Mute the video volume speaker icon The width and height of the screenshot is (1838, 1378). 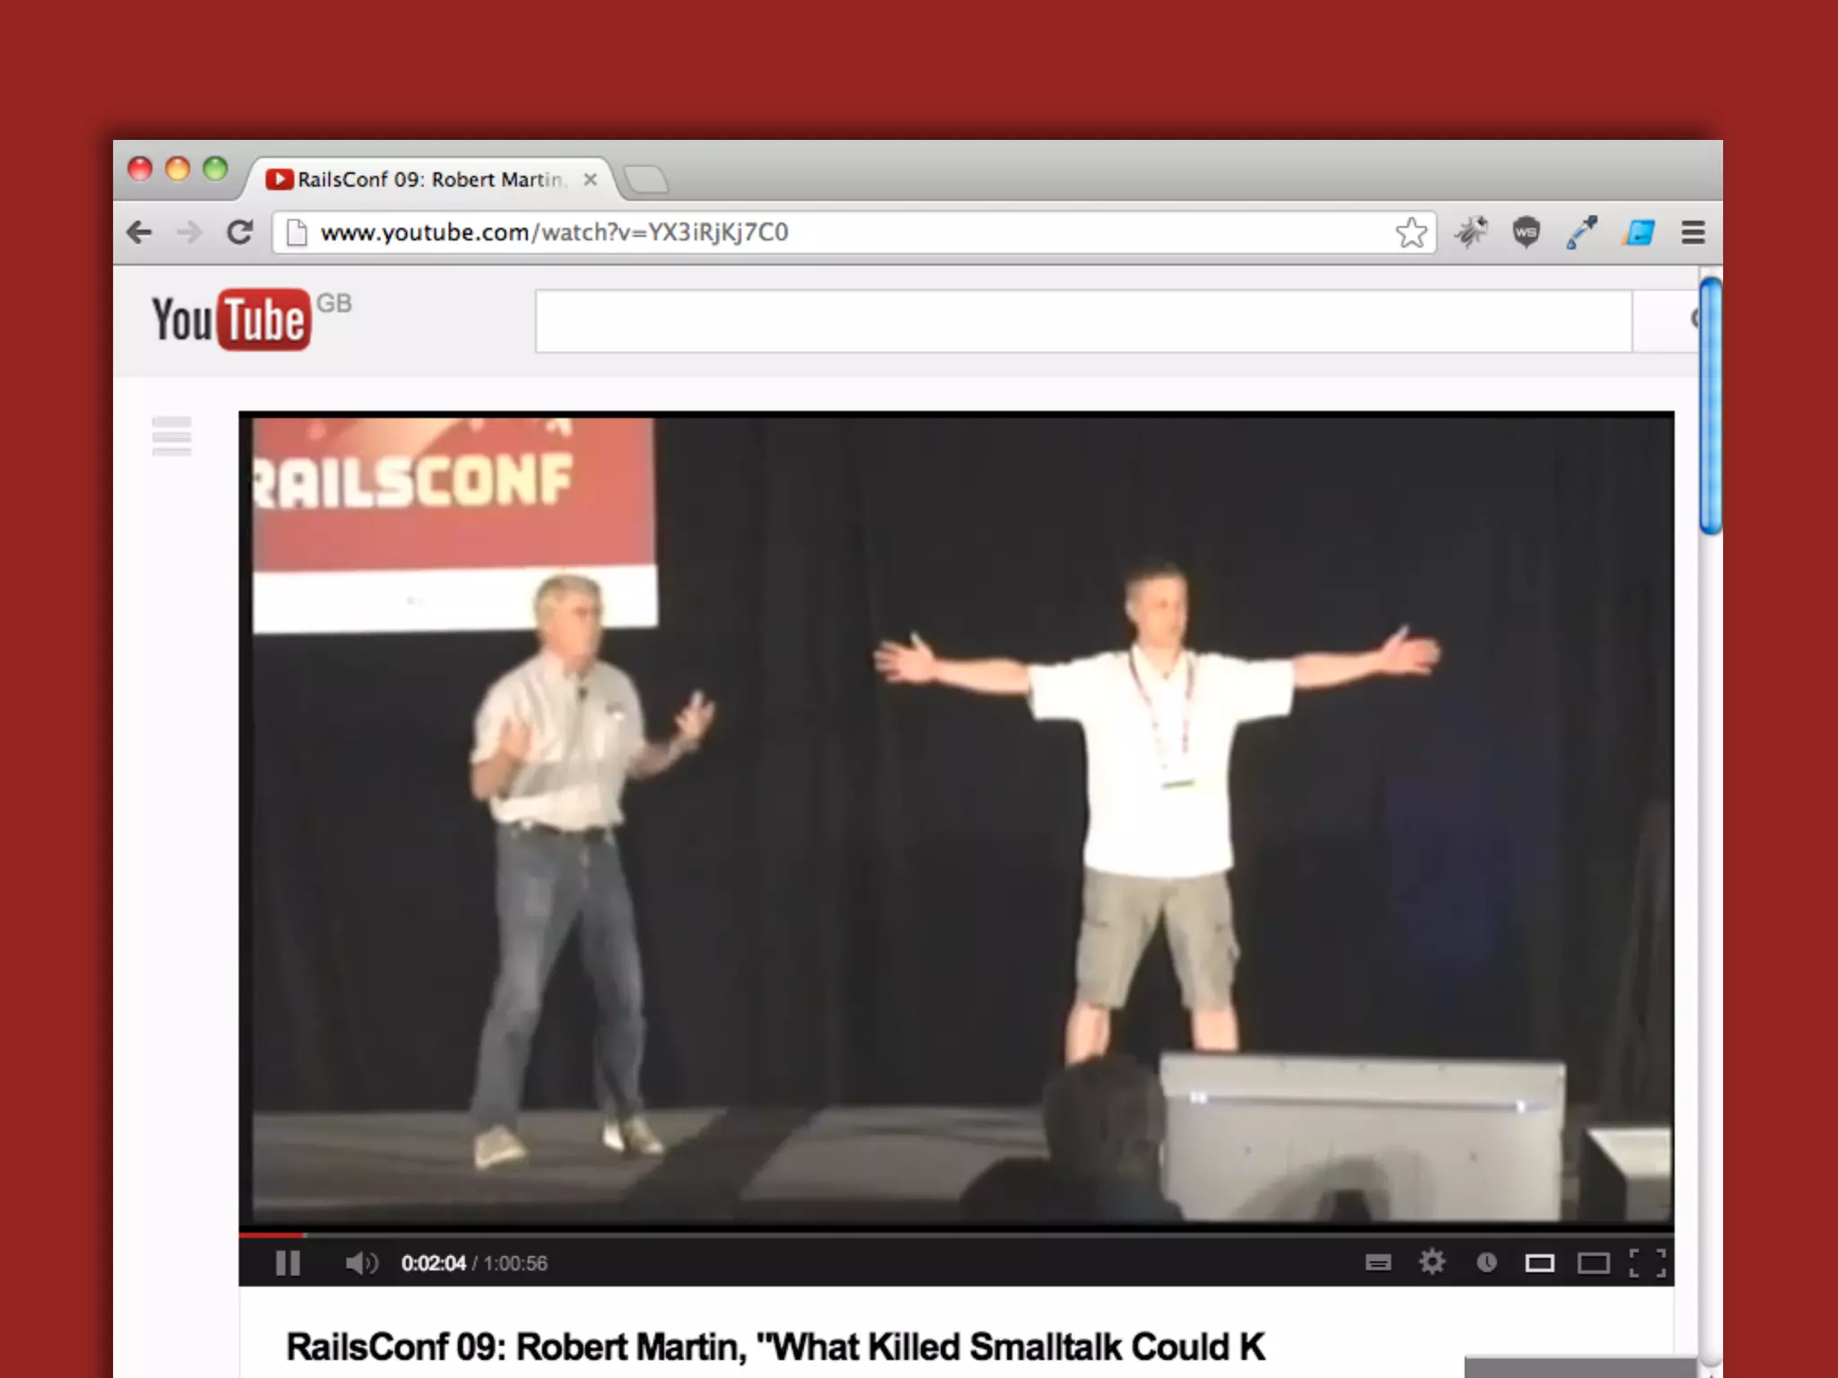pyautogui.click(x=361, y=1263)
